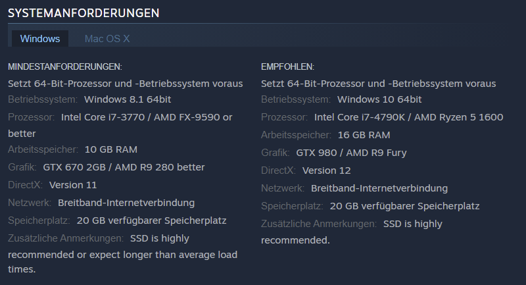The height and width of the screenshot is (285, 526).
Task: Select the Intel Core i7-4790K processor line
Action: 408,117
